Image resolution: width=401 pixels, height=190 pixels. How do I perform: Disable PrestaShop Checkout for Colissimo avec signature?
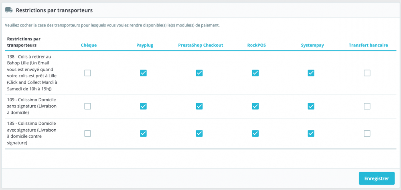[199, 134]
